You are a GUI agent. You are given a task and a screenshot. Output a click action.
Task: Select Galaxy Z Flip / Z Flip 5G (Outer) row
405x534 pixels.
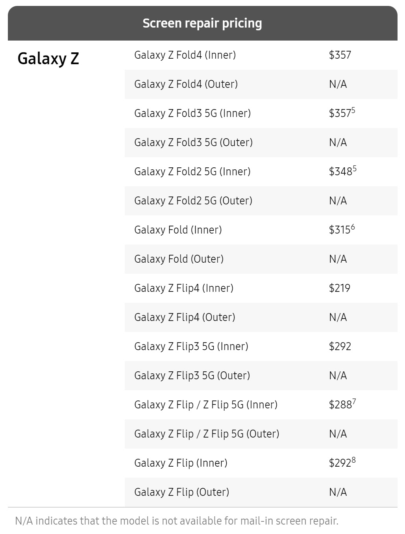point(207,434)
